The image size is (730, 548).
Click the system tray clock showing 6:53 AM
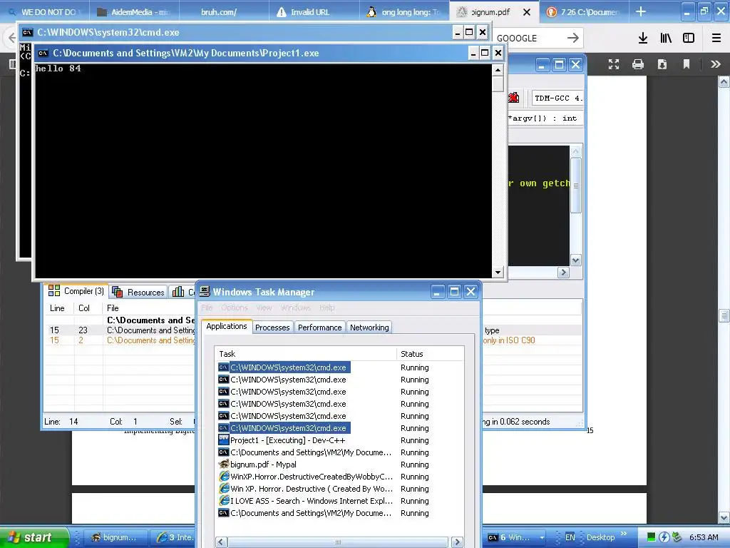point(704,537)
